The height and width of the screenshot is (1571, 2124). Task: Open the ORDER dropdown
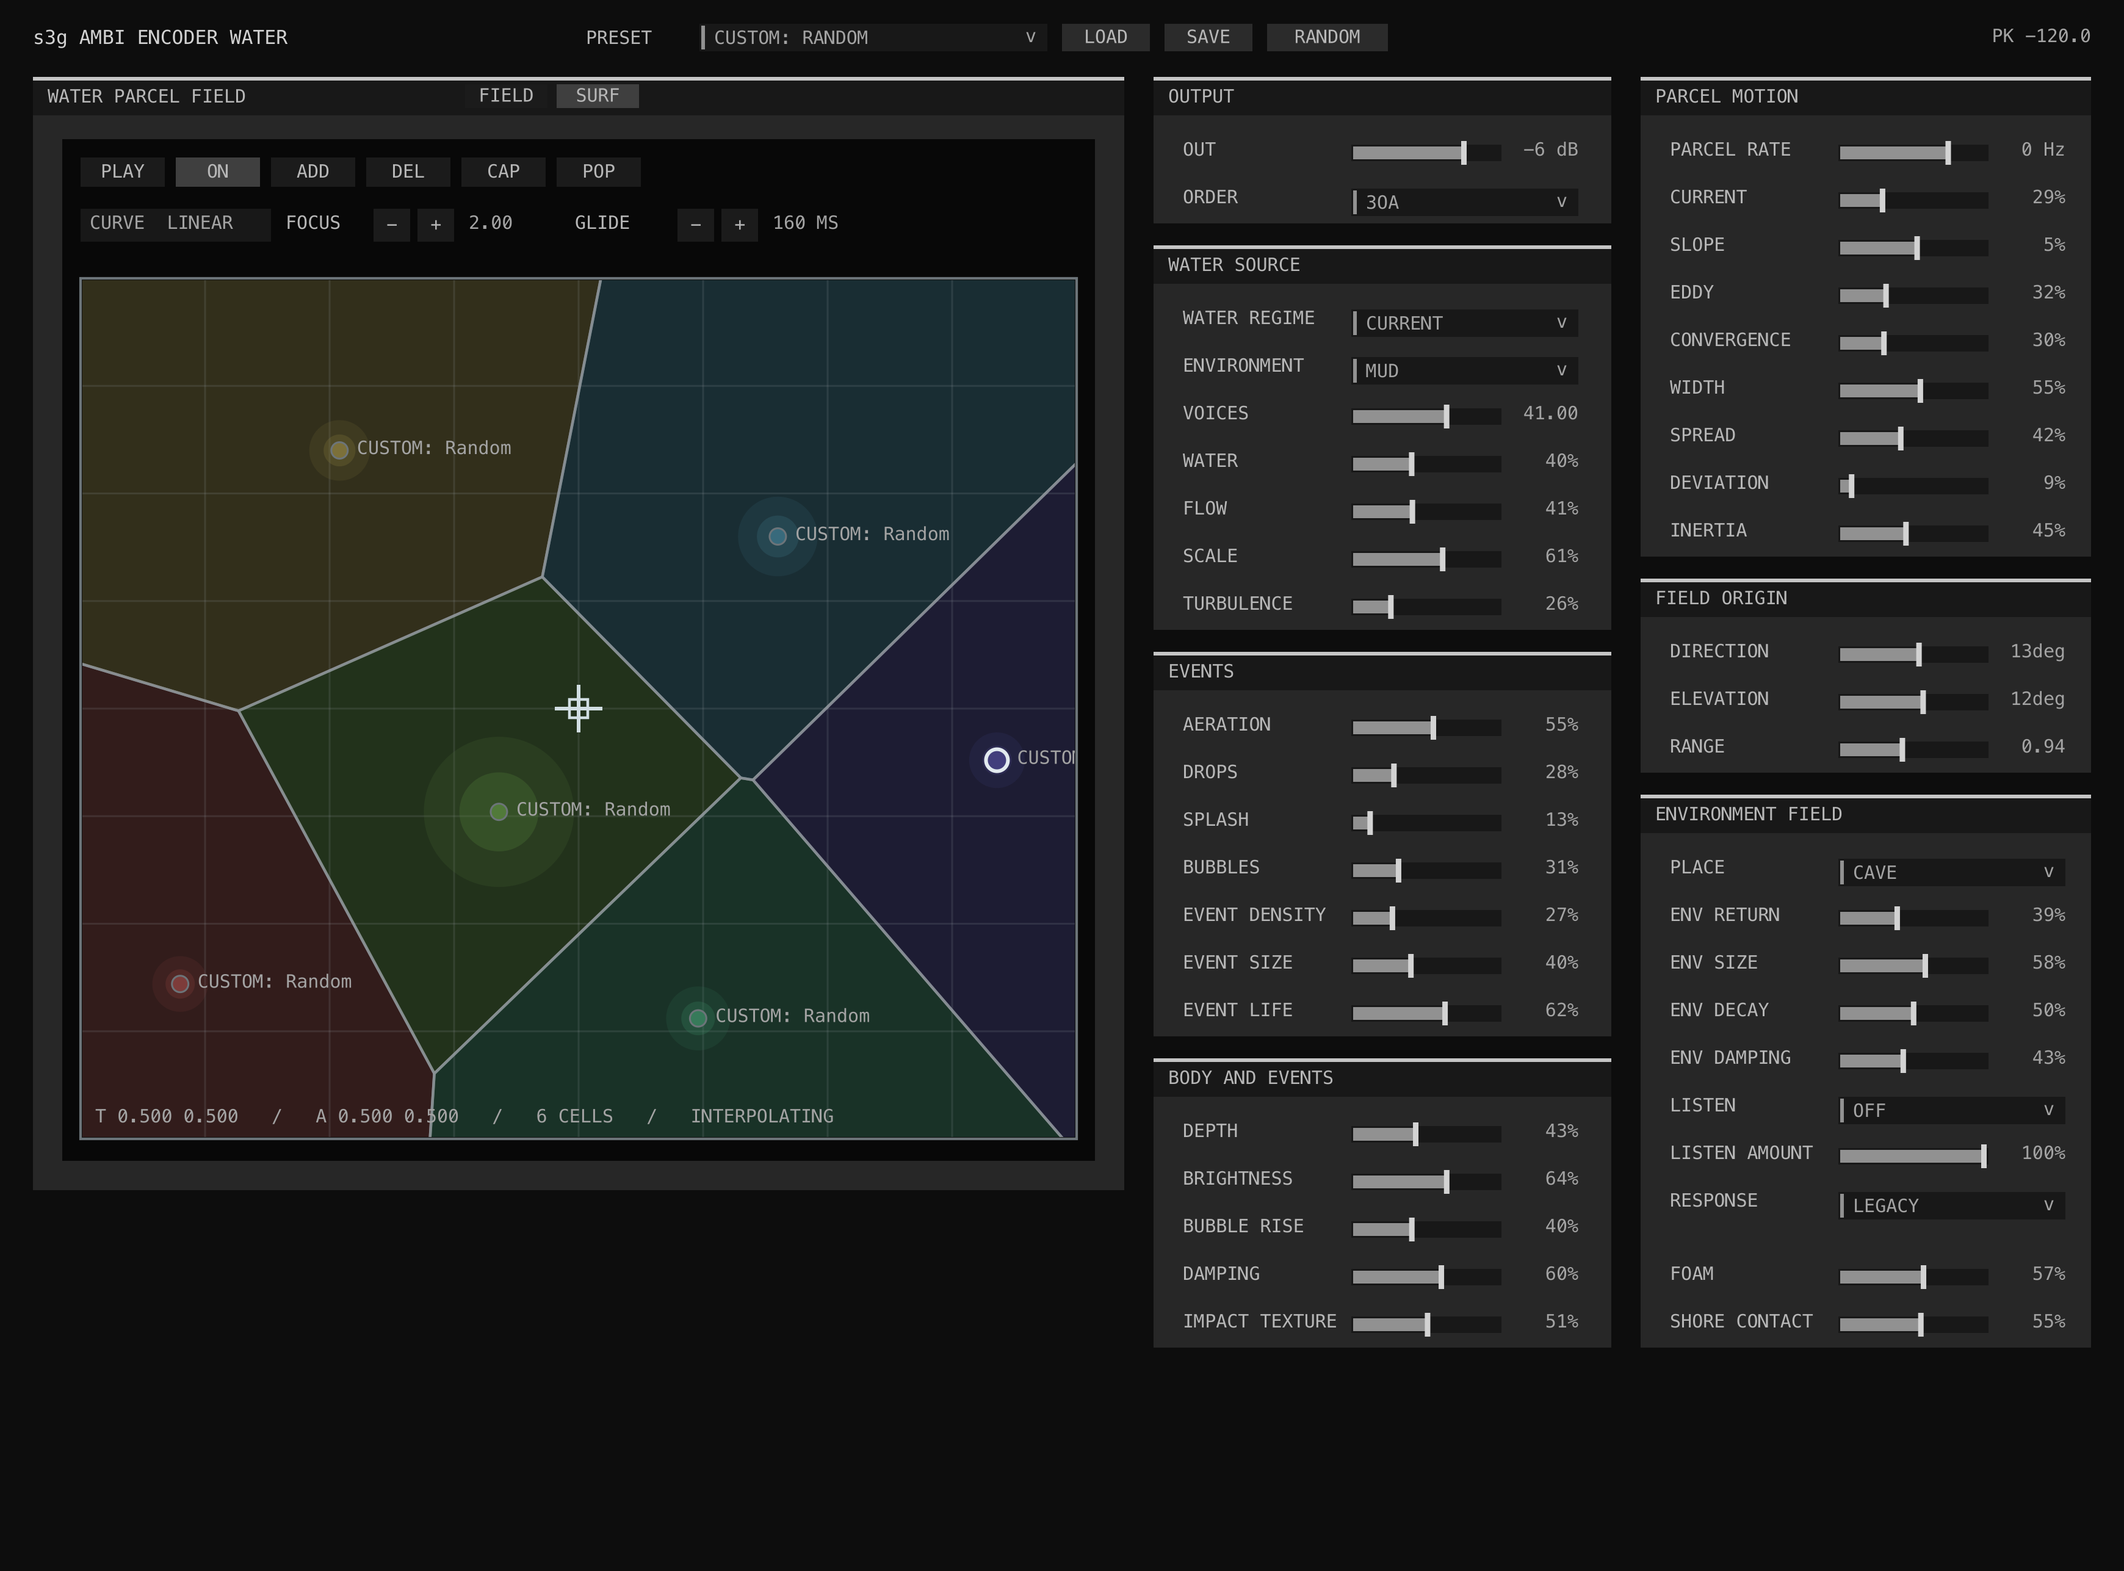(1465, 203)
